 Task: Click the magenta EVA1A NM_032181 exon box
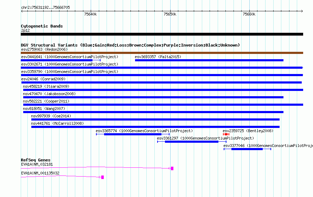[172, 168]
